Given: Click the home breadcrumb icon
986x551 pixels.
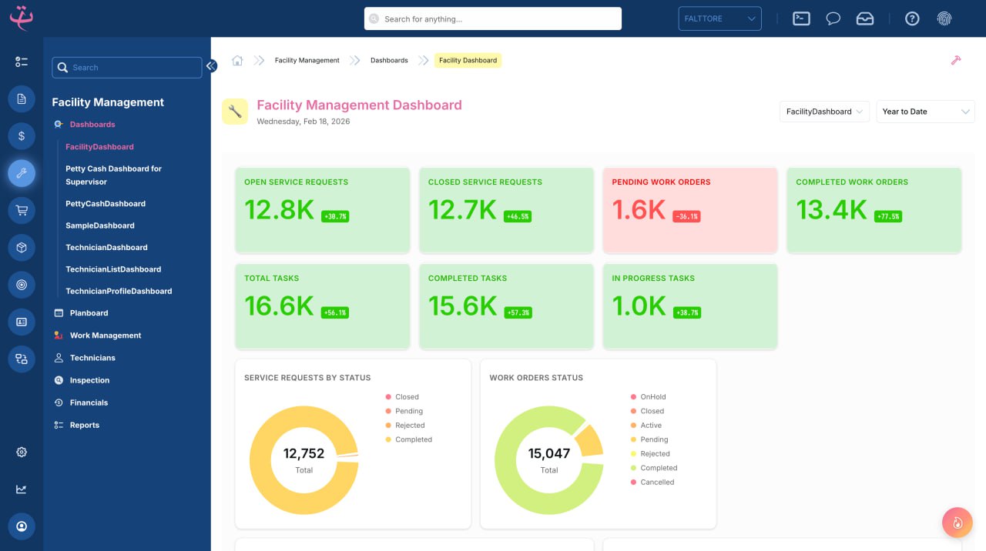Looking at the screenshot, I should coord(237,61).
